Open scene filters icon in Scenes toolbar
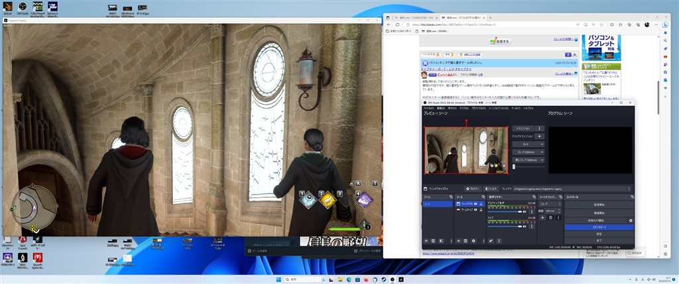The width and height of the screenshot is (679, 284). (x=441, y=241)
